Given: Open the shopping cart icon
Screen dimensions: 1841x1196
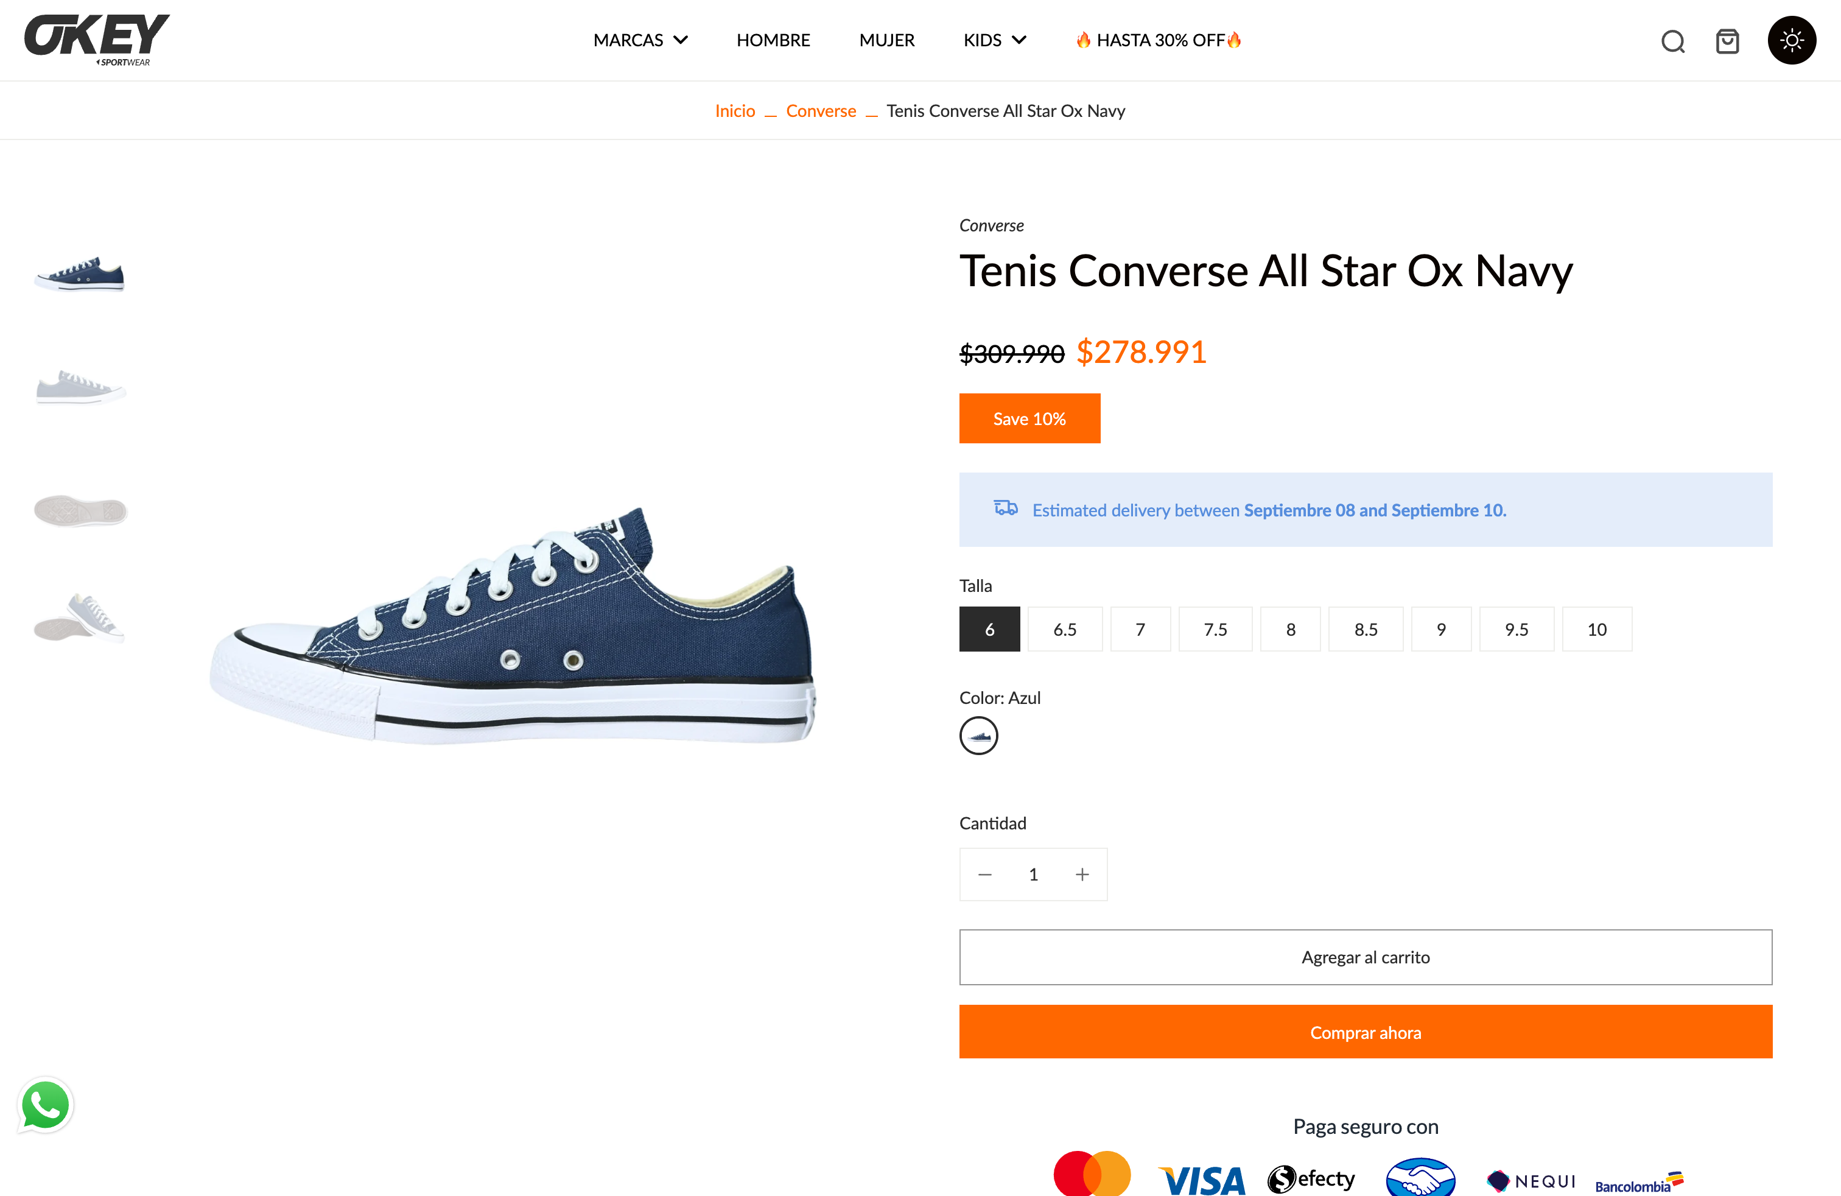Looking at the screenshot, I should click(1727, 41).
